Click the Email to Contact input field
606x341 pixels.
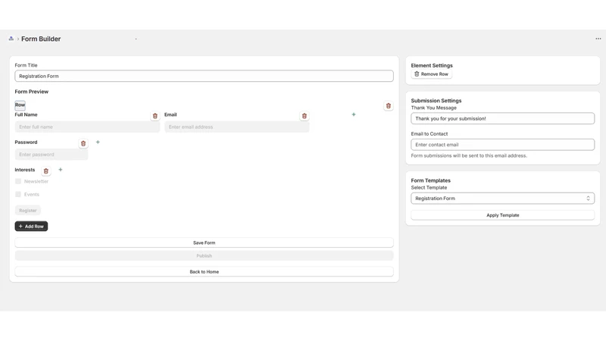[x=502, y=145]
